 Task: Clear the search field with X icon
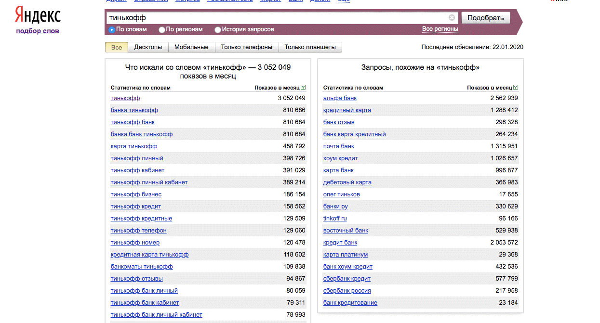point(452,18)
